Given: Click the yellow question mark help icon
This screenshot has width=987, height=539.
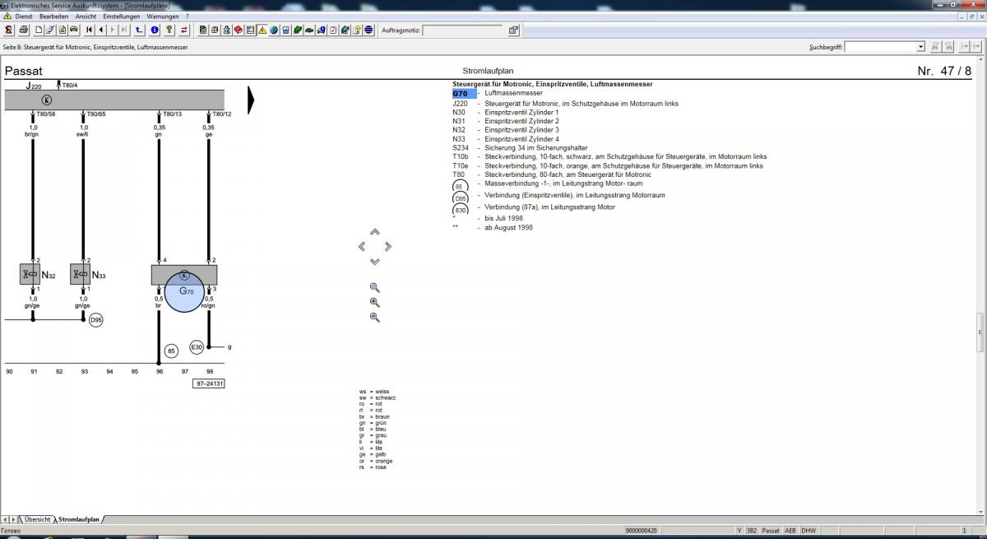Looking at the screenshot, I should coord(169,30).
